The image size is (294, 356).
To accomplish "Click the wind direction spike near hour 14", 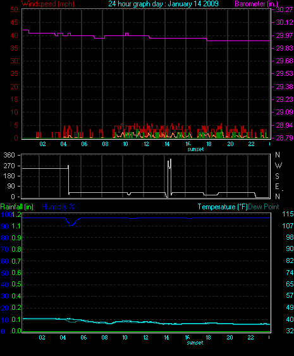I will tap(169, 178).
